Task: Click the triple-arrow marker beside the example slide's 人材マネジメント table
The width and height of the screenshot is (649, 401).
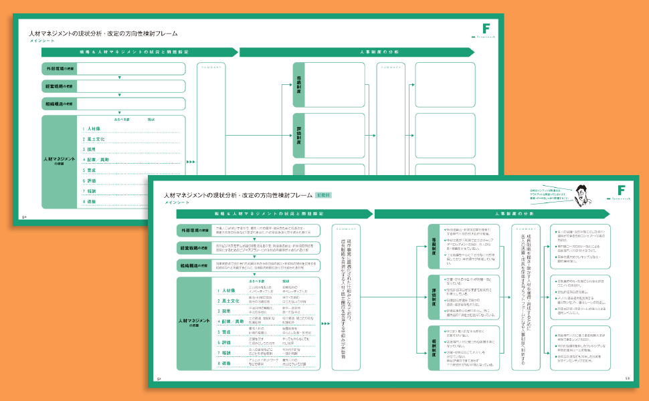Action: point(326,323)
